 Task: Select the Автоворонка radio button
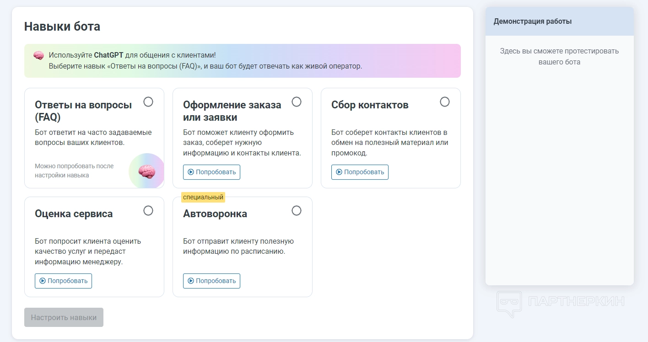pos(297,211)
